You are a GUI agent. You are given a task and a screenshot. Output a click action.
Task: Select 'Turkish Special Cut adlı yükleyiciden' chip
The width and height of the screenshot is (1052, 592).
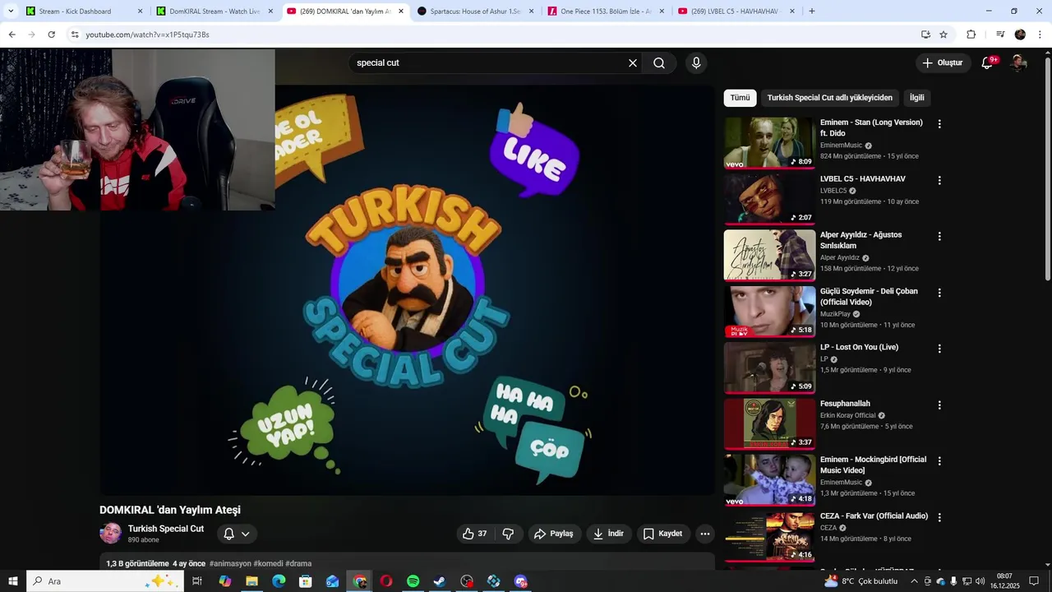pos(829,98)
